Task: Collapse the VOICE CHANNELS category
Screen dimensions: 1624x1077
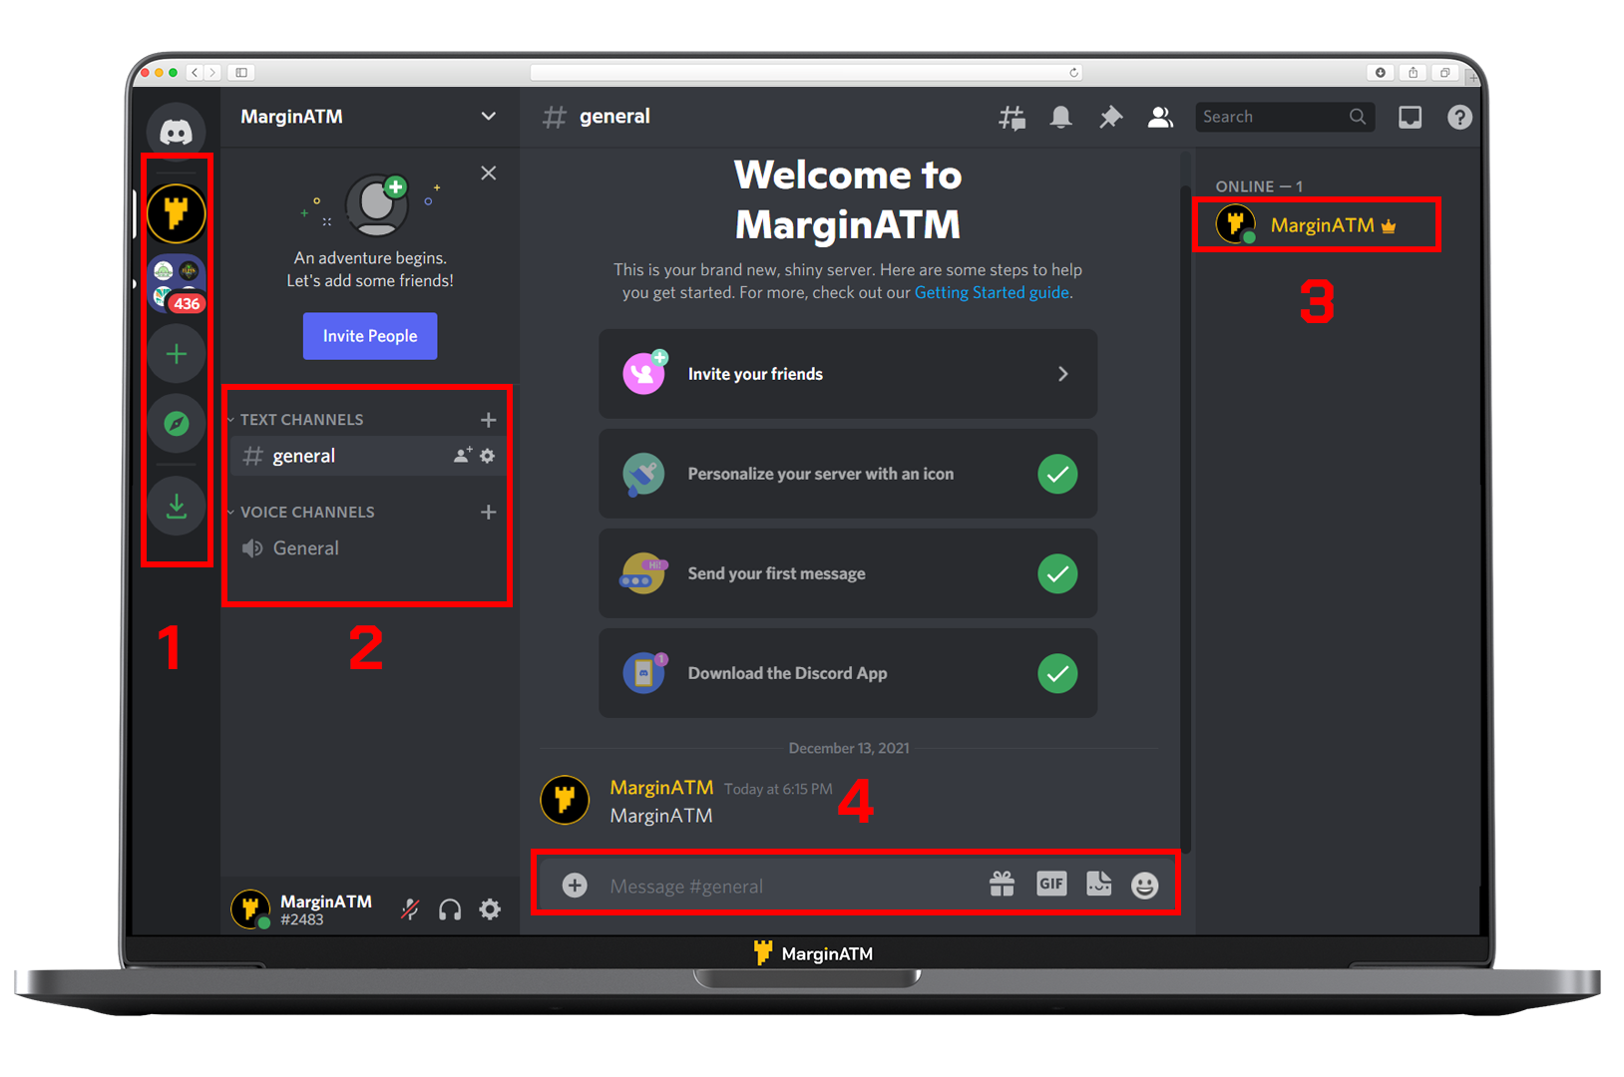Action: 303,512
